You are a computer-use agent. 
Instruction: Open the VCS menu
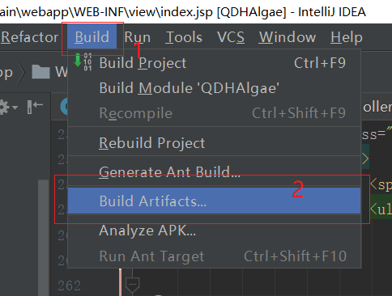[231, 37]
